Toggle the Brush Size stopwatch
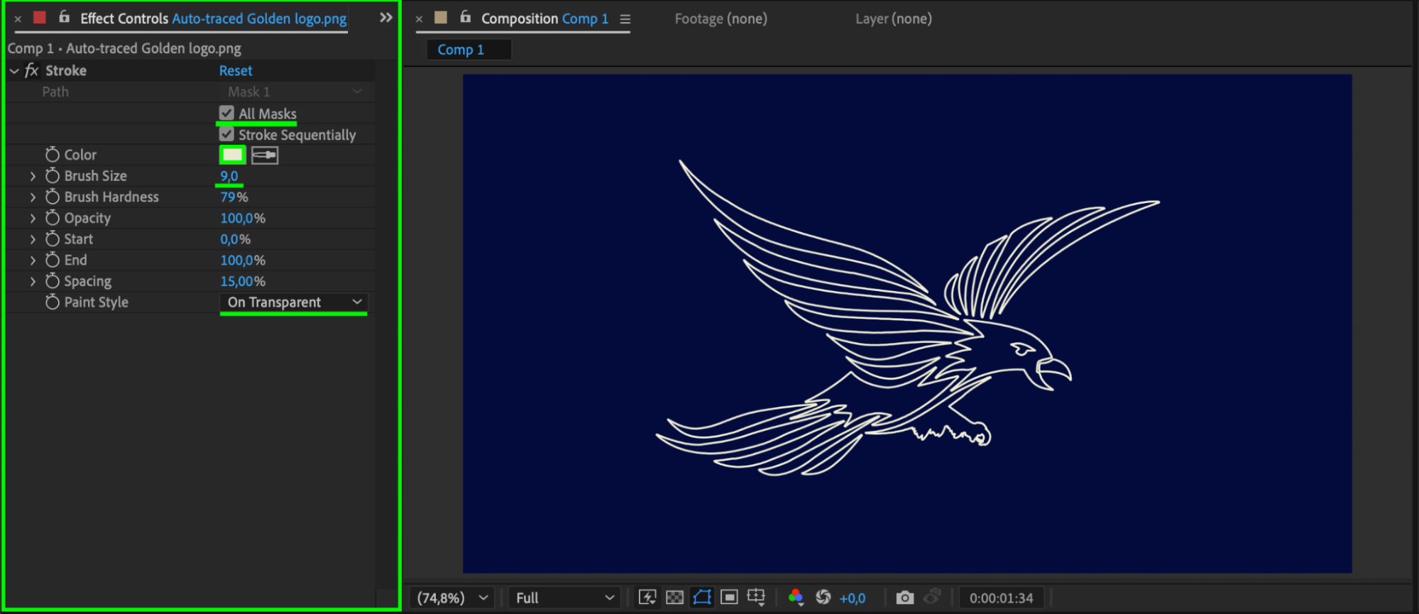This screenshot has width=1419, height=614. click(x=53, y=176)
